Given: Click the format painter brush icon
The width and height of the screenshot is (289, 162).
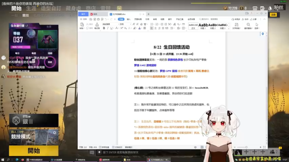Looking at the screenshot, I should [97, 24].
